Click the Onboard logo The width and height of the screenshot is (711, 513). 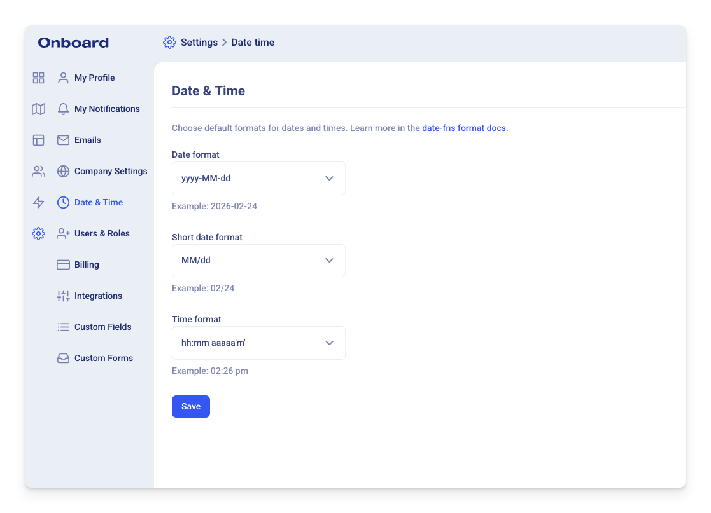click(x=73, y=43)
